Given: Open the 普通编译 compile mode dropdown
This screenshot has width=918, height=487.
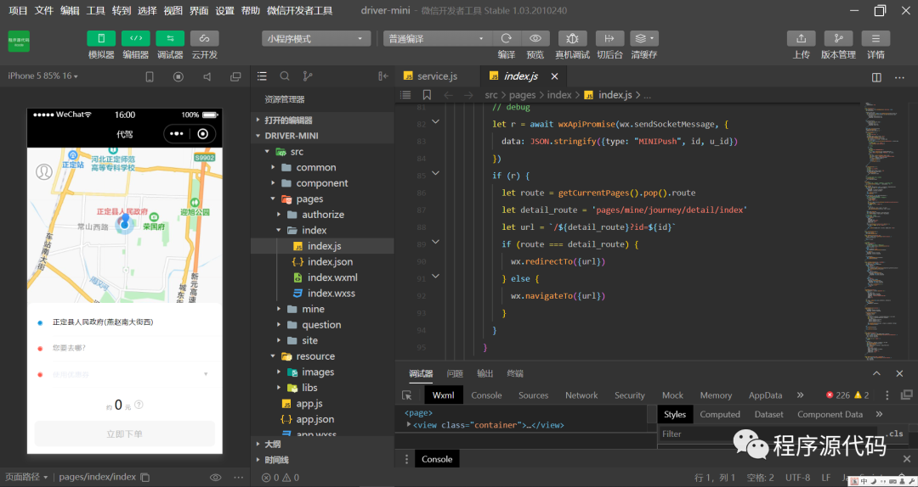Looking at the screenshot, I should click(x=438, y=38).
